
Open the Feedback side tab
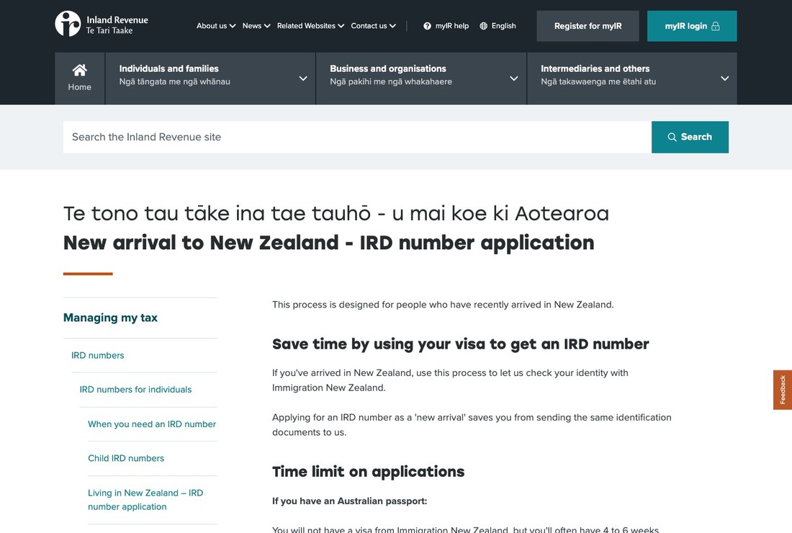[x=783, y=390]
